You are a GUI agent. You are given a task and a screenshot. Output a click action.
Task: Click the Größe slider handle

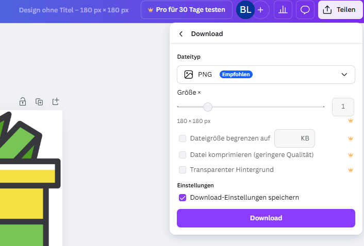click(x=207, y=107)
